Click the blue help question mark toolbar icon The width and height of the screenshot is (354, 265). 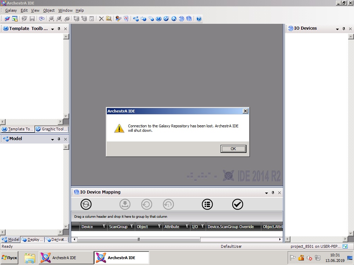(x=199, y=19)
